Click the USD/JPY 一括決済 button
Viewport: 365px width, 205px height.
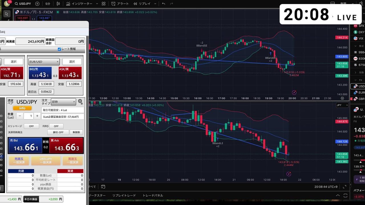pyautogui.click(x=46, y=161)
